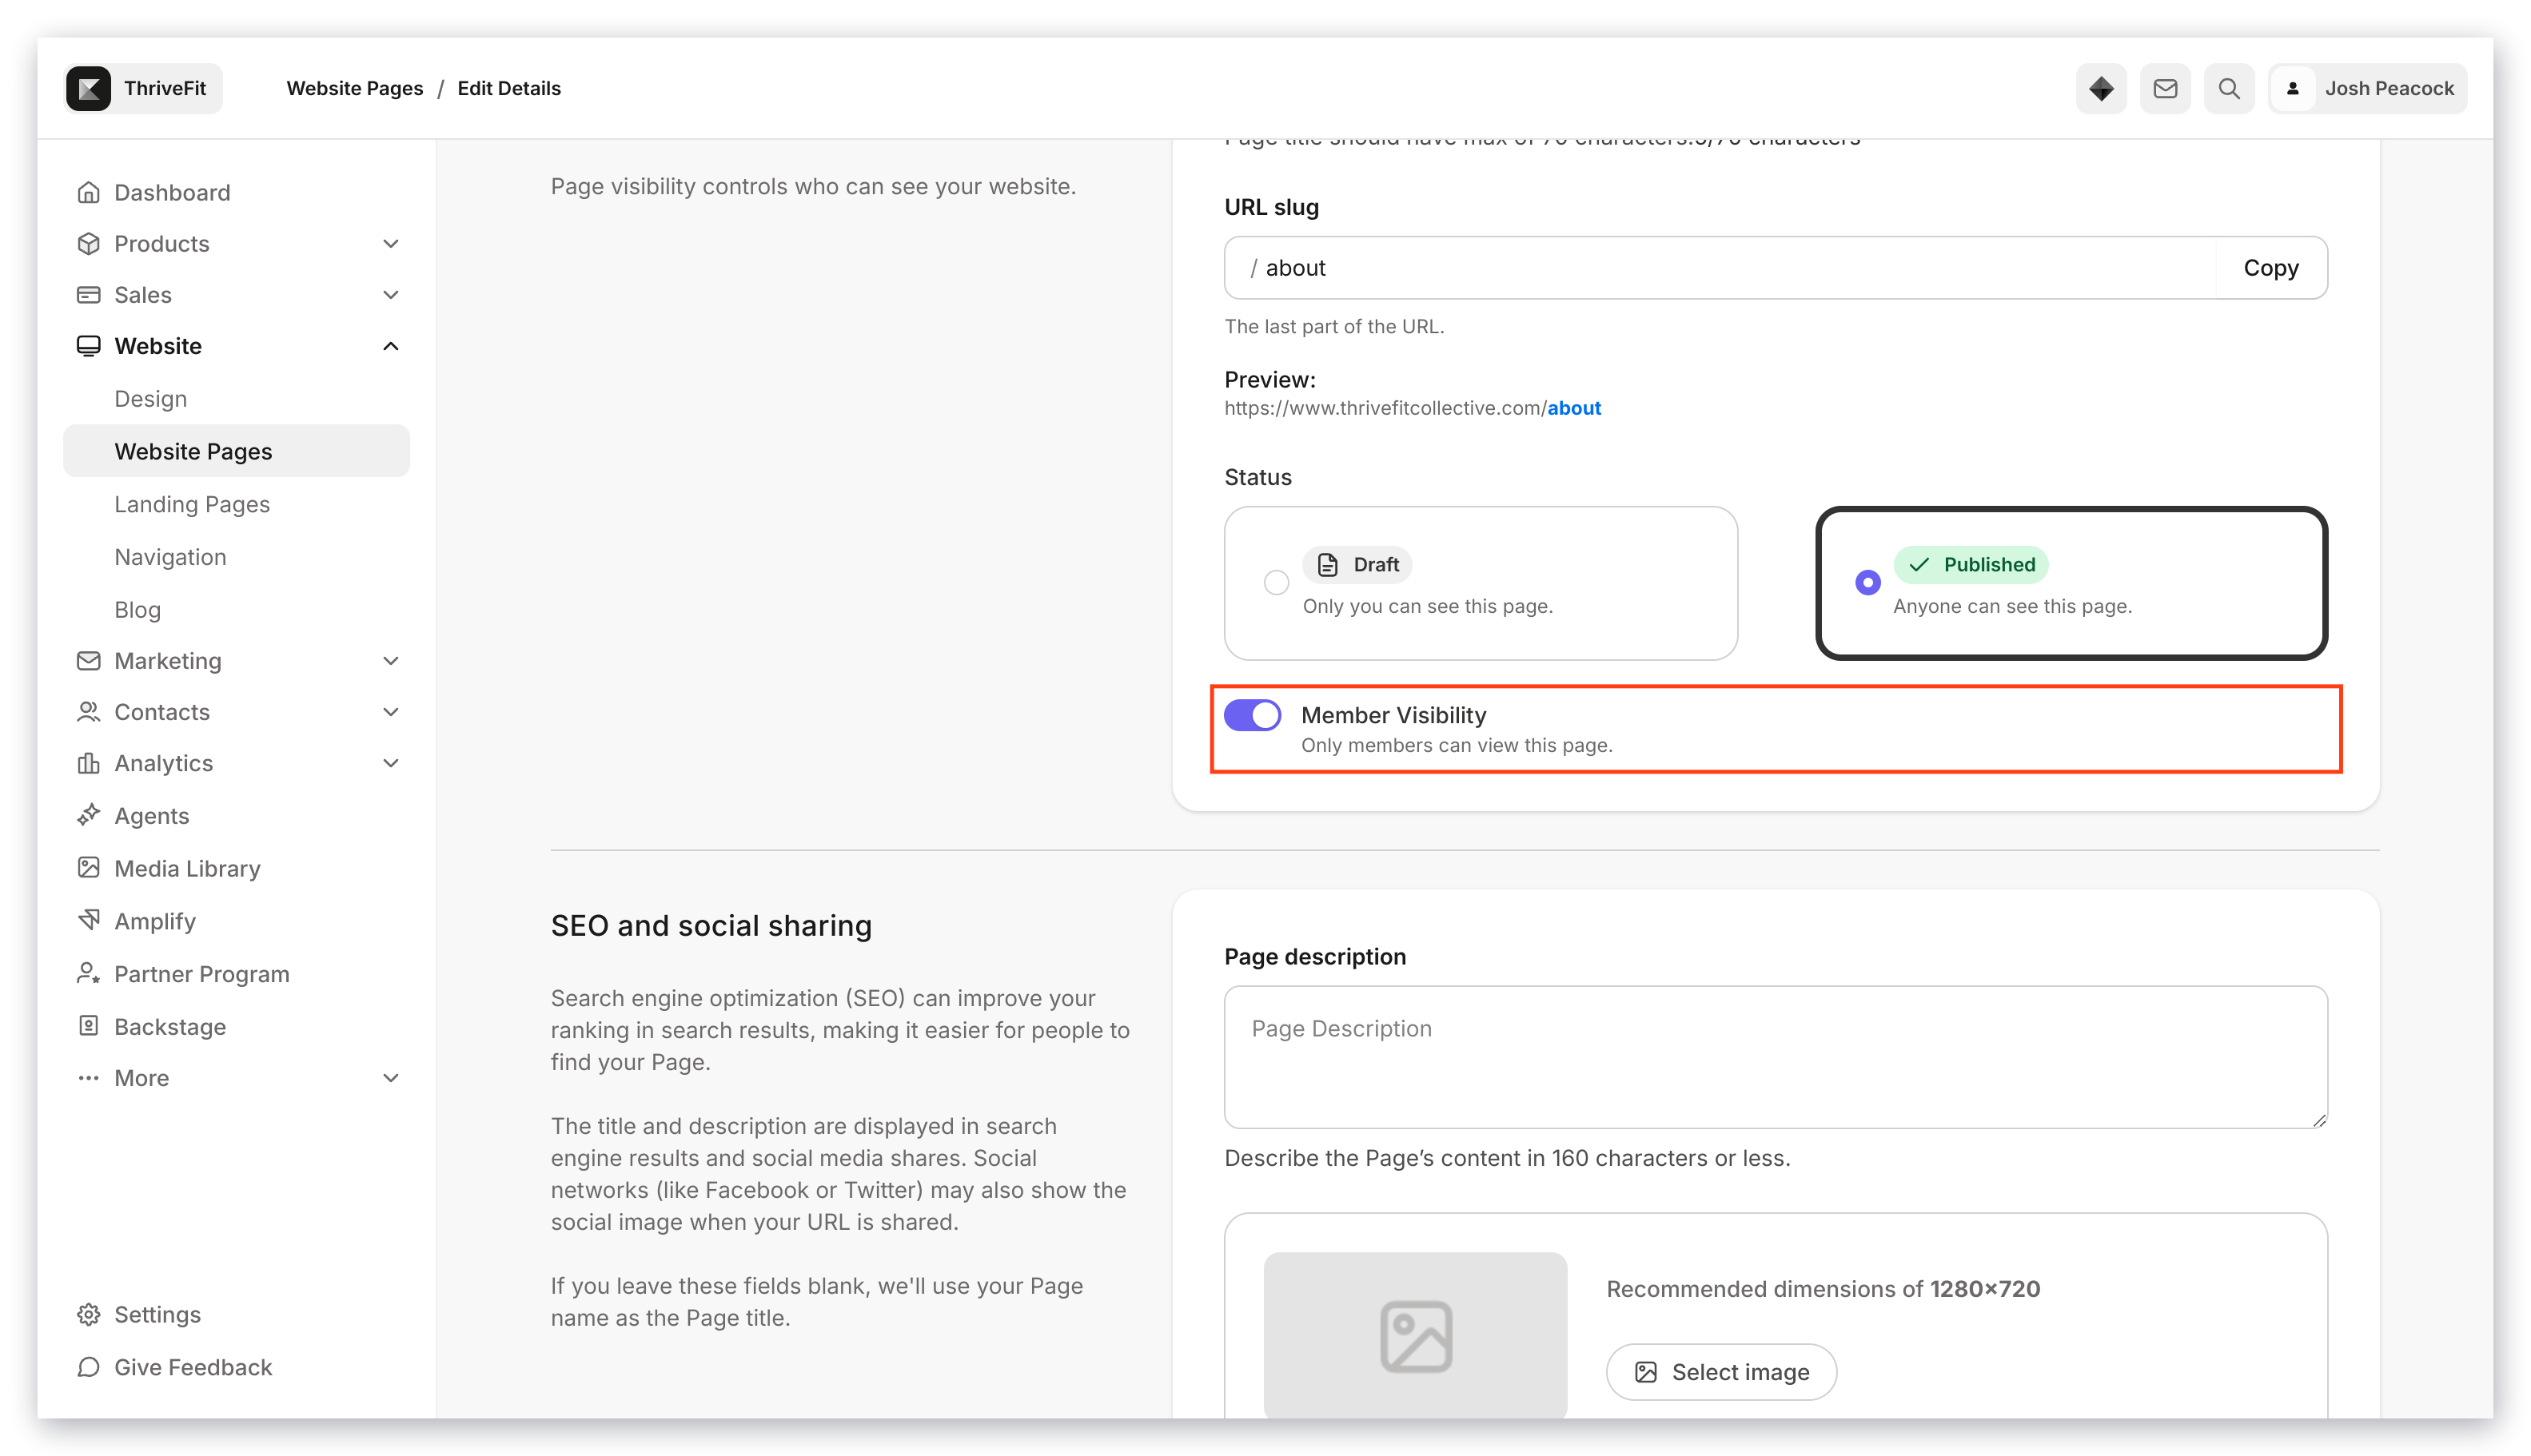Click the Media Library image icon
Screen dimensions: 2531x1456
pos(88,868)
